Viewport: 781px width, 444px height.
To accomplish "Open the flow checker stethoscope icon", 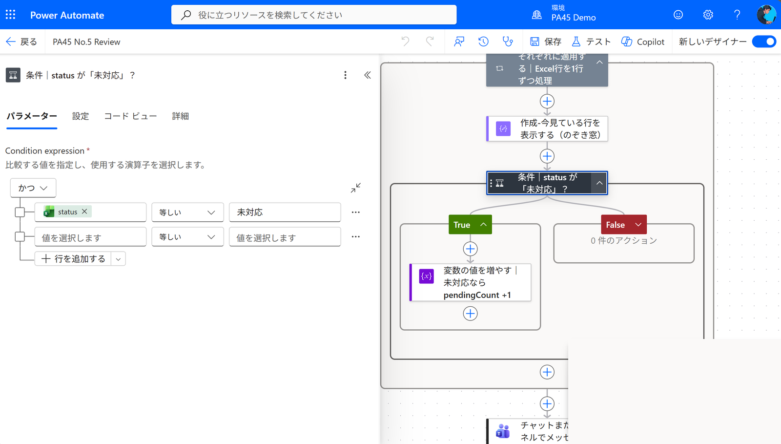I will click(508, 42).
